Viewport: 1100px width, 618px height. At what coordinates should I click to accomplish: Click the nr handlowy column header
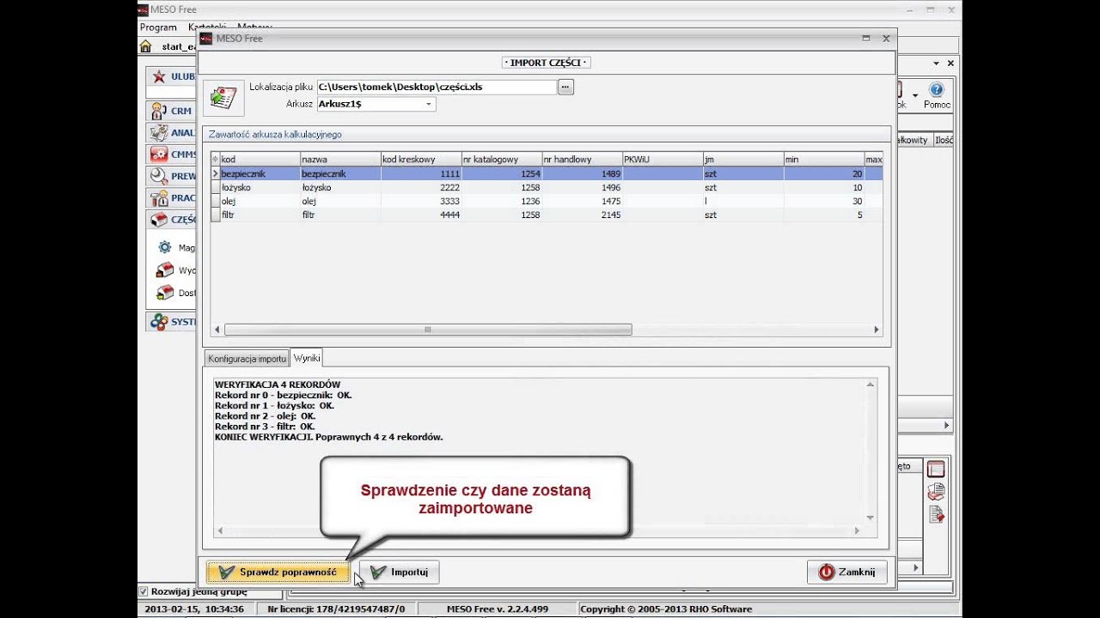pyautogui.click(x=583, y=160)
